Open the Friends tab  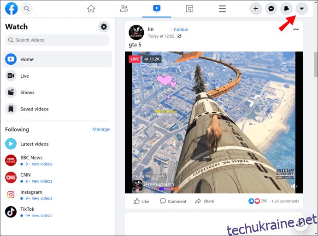point(124,9)
